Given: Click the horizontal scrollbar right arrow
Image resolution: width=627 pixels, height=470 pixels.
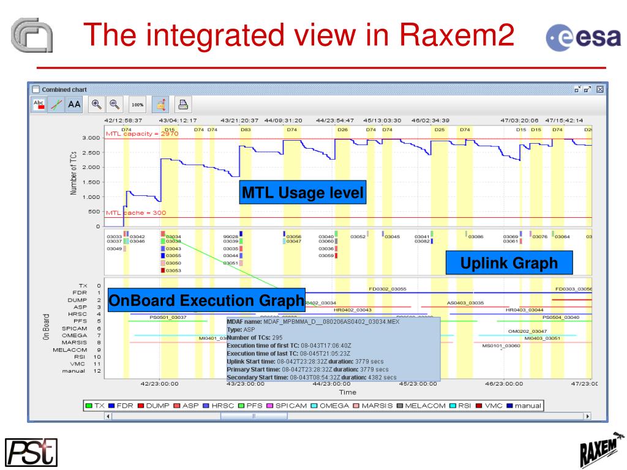Looking at the screenshot, I should tap(587, 416).
